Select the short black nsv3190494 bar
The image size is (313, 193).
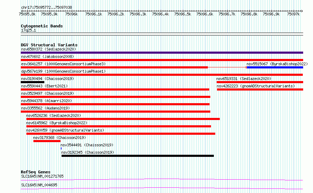pos(33,82)
